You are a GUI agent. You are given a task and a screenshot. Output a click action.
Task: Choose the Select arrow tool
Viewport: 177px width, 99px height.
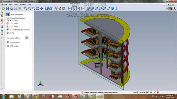[56, 8]
